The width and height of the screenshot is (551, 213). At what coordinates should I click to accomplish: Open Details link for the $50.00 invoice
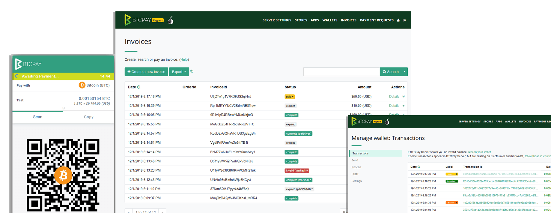(394, 97)
